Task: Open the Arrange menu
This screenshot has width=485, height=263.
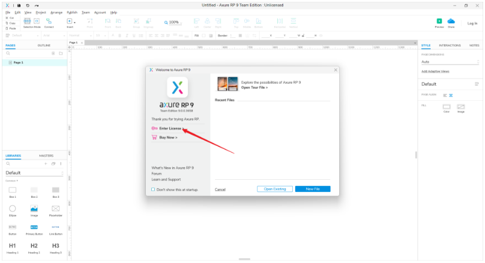Action: pyautogui.click(x=56, y=13)
